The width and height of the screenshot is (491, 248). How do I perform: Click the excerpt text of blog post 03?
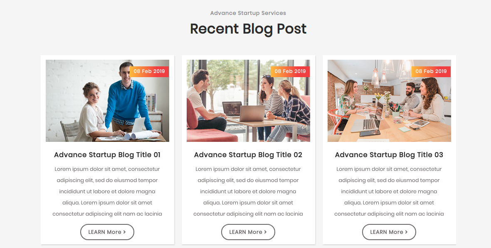[x=389, y=192]
